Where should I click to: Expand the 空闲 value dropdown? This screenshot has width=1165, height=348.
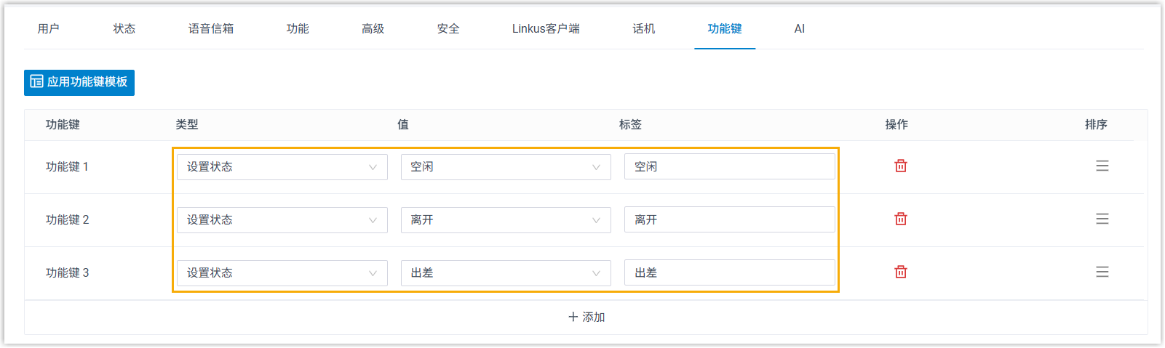(x=505, y=167)
